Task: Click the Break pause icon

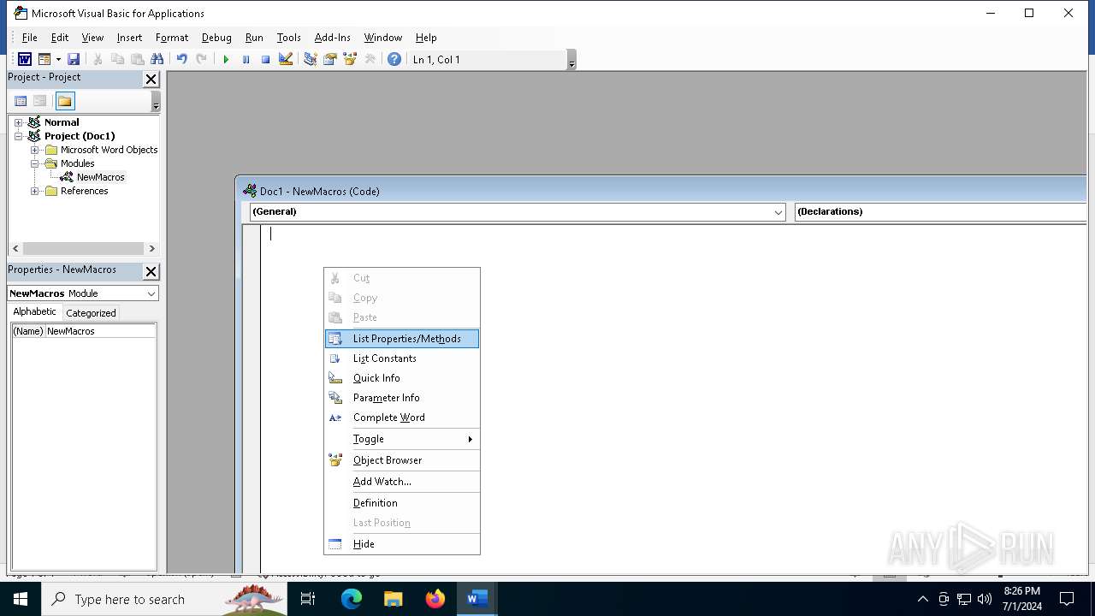Action: pyautogui.click(x=246, y=59)
